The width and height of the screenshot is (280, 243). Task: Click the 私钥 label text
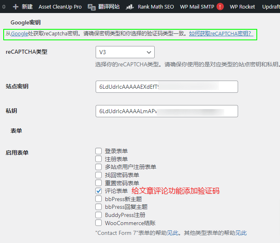tap(11, 111)
